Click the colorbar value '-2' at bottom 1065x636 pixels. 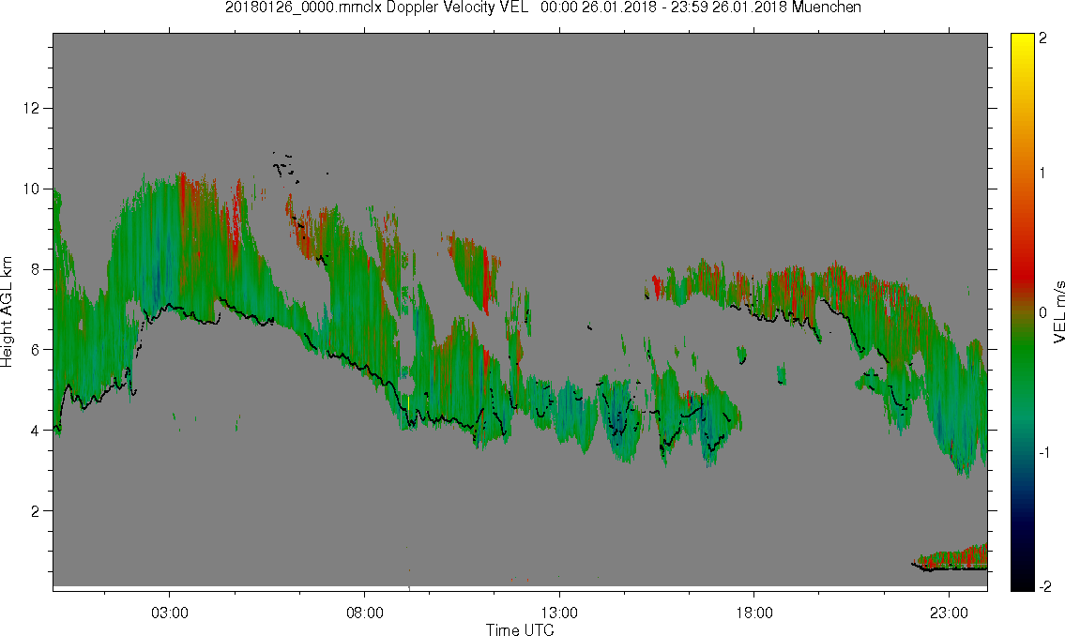coord(1044,586)
